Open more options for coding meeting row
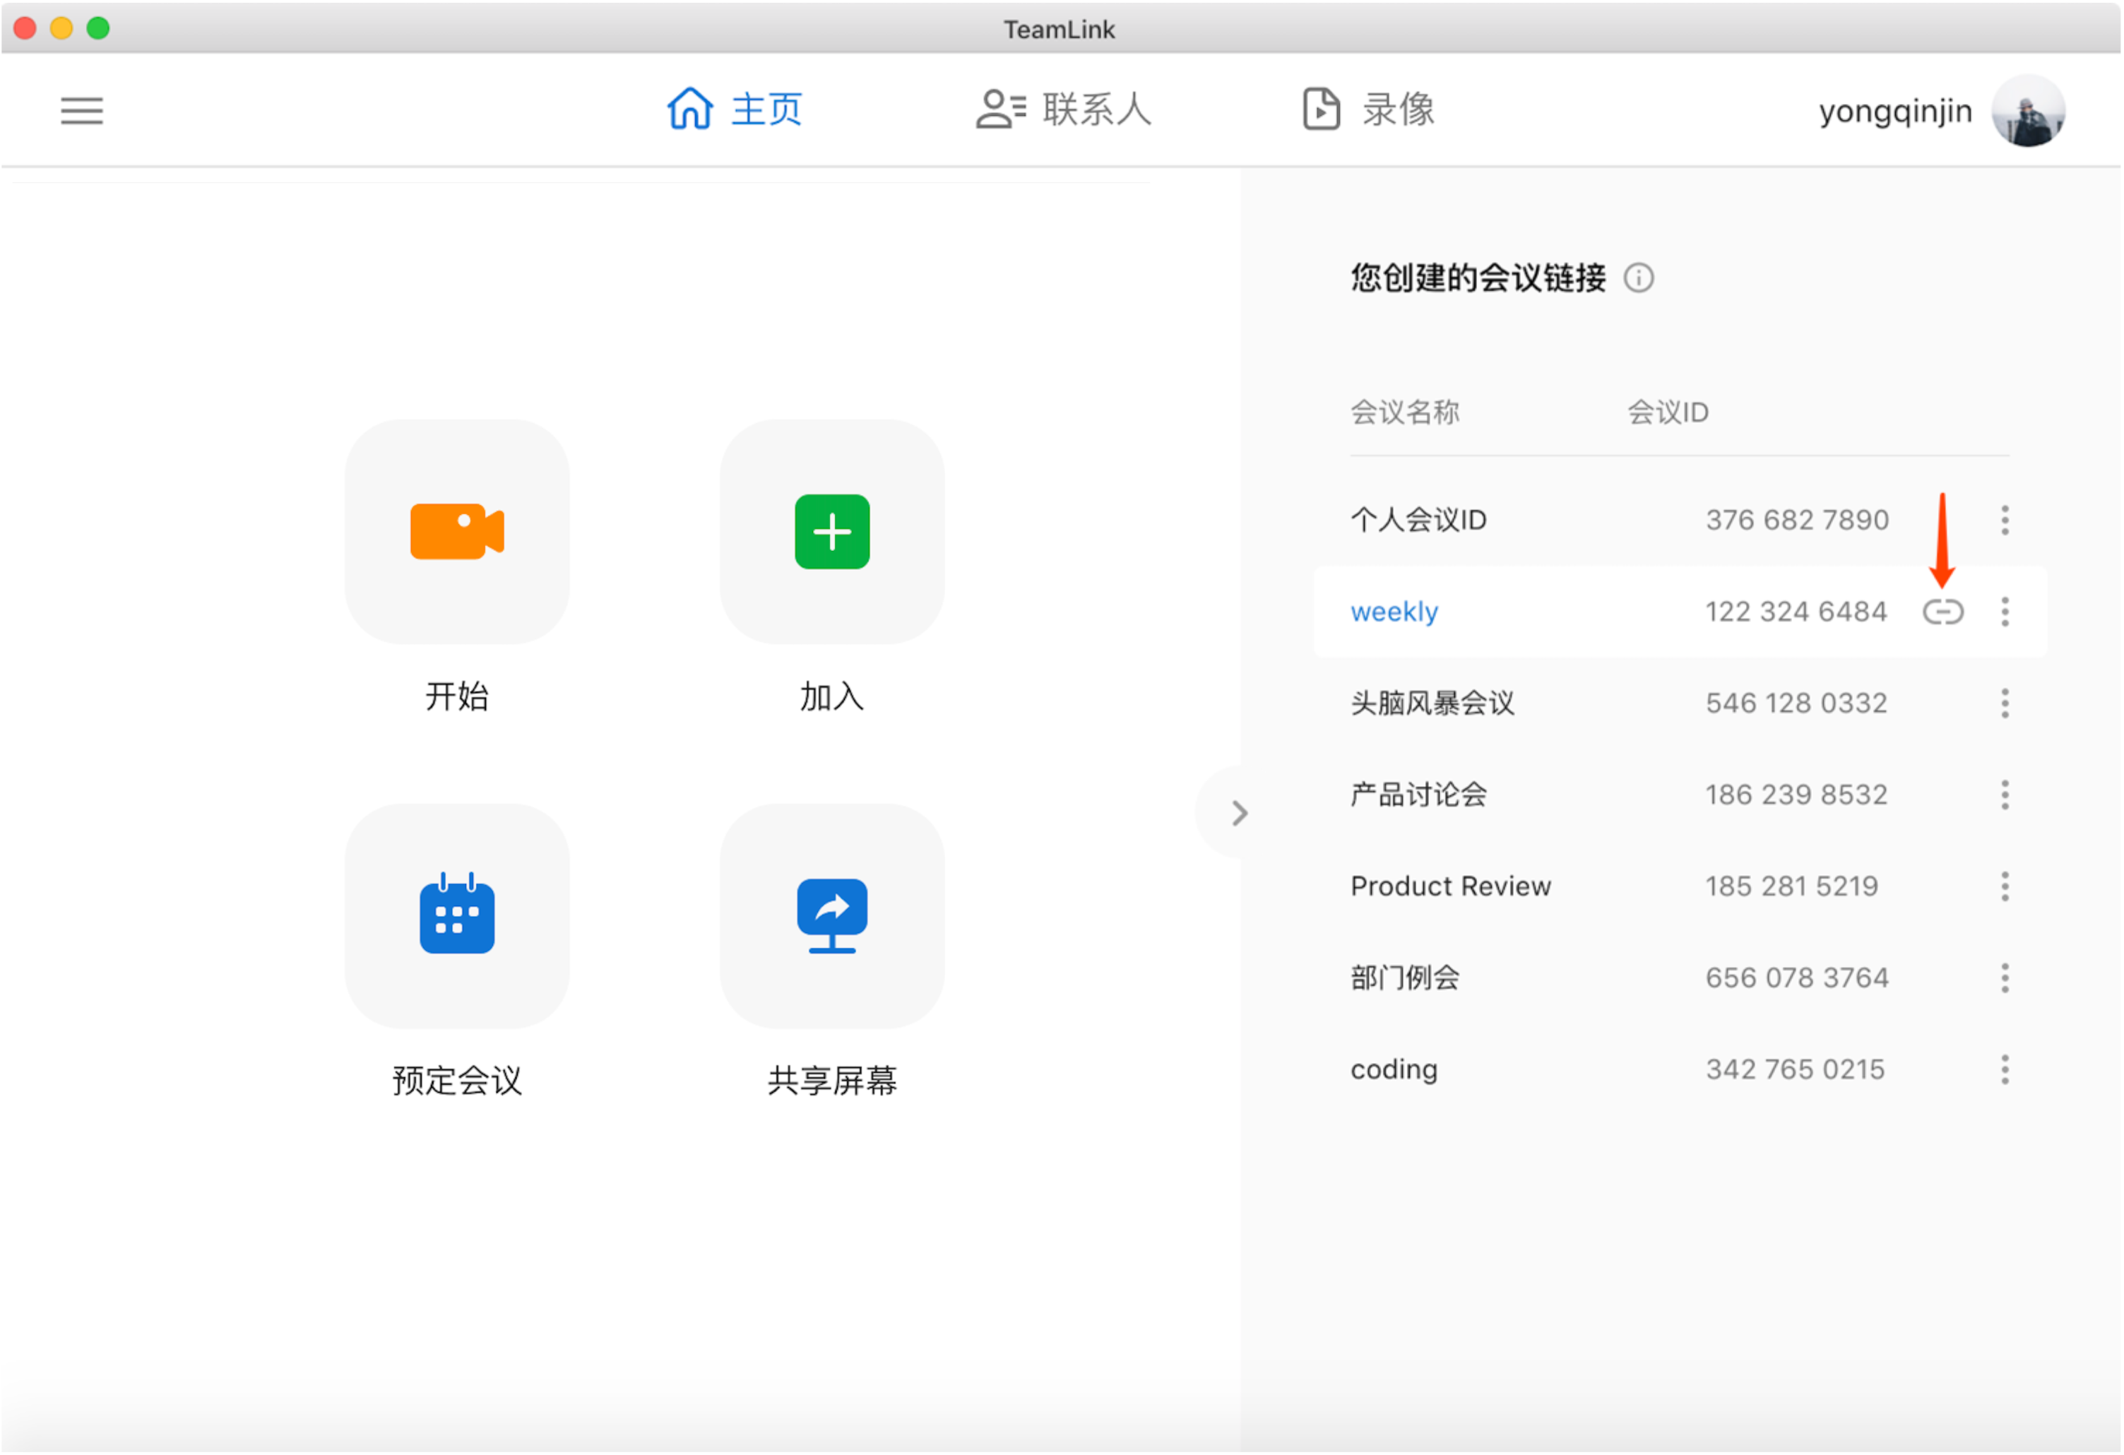 pyautogui.click(x=2005, y=1069)
